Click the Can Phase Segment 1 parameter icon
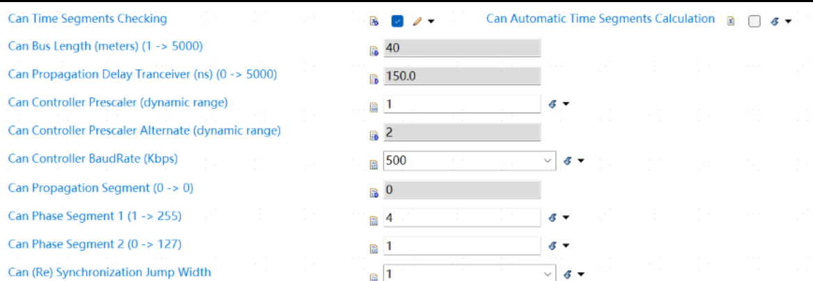The height and width of the screenshot is (281, 813). (x=374, y=221)
